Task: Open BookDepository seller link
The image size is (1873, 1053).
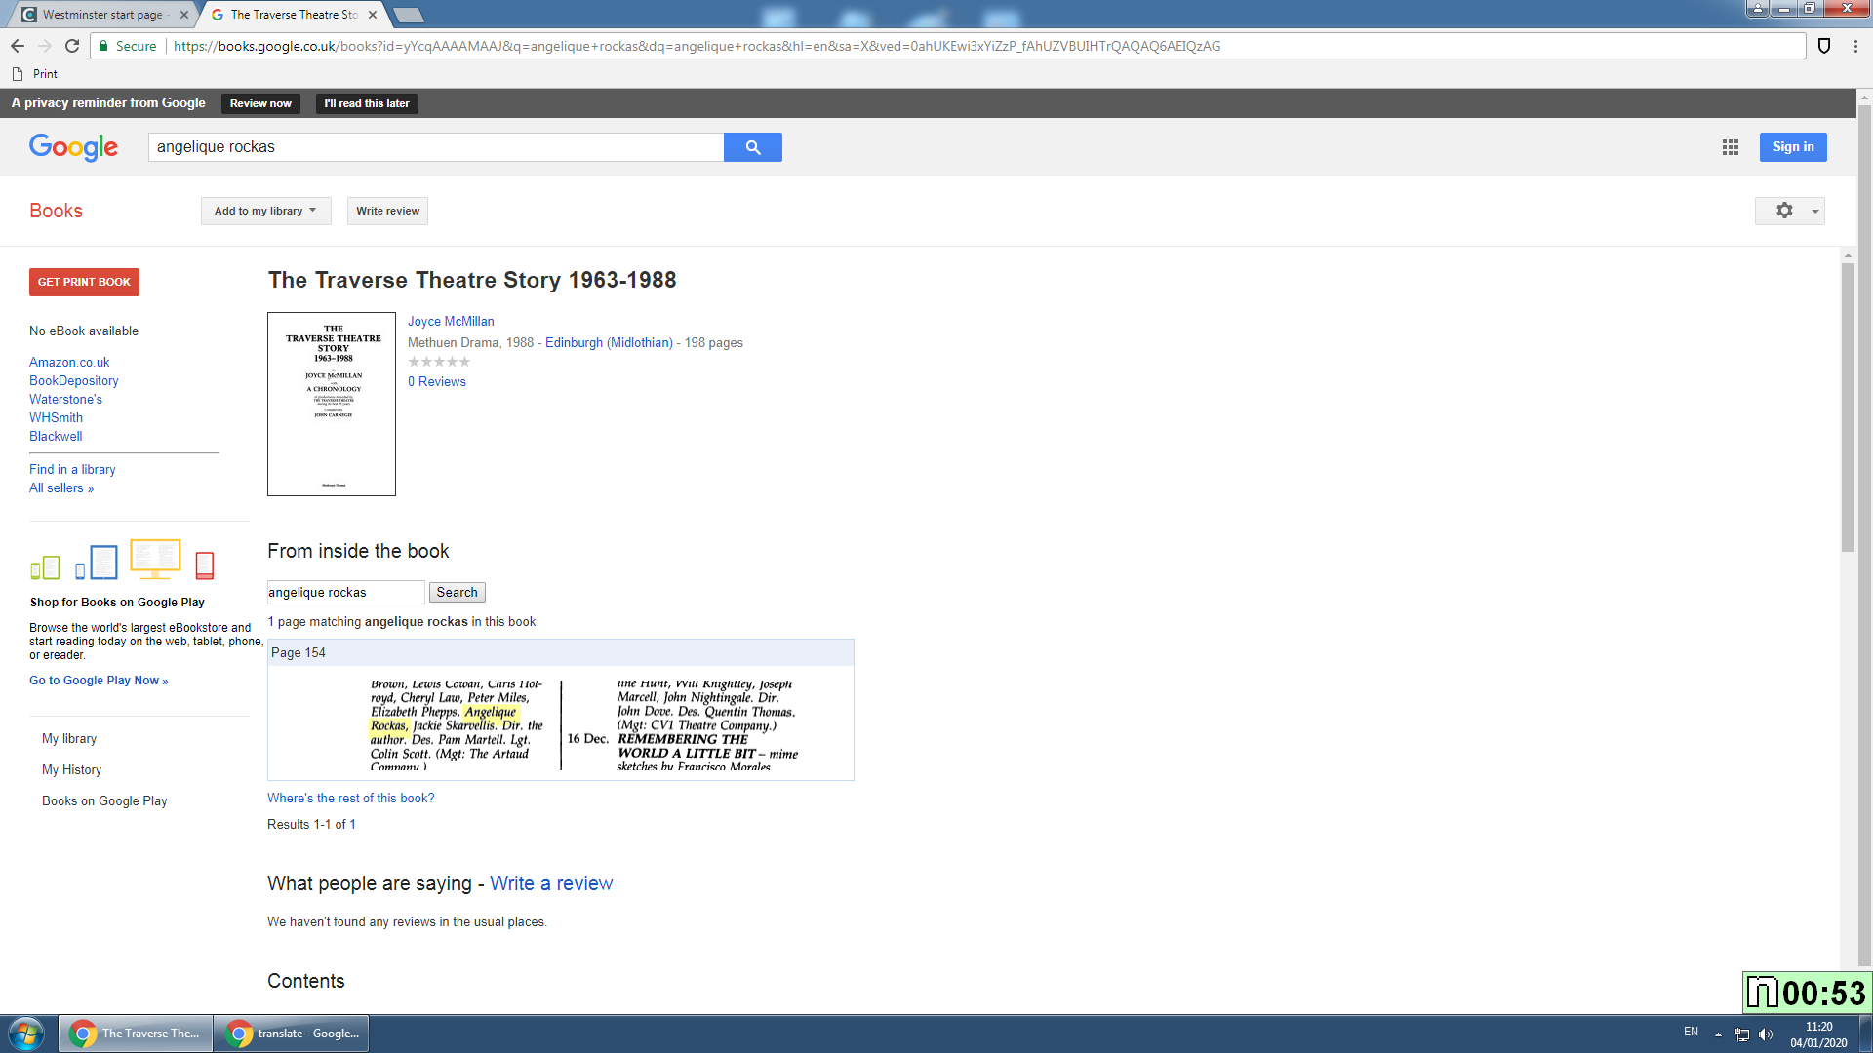Action: click(74, 381)
